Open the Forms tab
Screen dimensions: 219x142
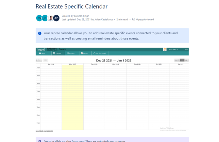(84, 53)
